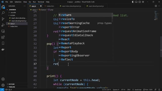Image resolution: width=162 pixels, height=91 pixels.
Task: Toggle the bottom panel visibility
Action: (x=136, y=2)
